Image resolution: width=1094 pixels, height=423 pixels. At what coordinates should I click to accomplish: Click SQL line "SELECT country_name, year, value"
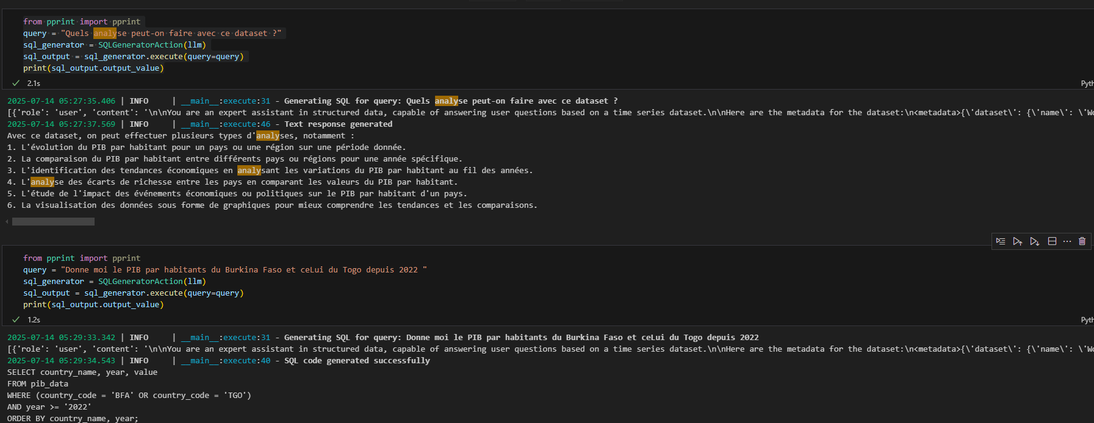pyautogui.click(x=82, y=372)
